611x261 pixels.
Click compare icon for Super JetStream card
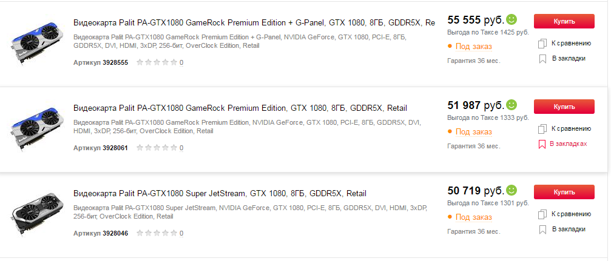[x=542, y=214]
